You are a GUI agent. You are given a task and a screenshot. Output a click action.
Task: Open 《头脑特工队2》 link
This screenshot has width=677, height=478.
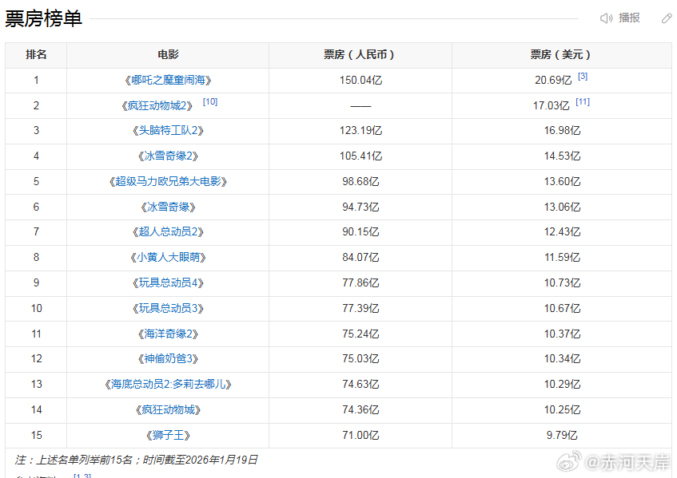coord(168,131)
